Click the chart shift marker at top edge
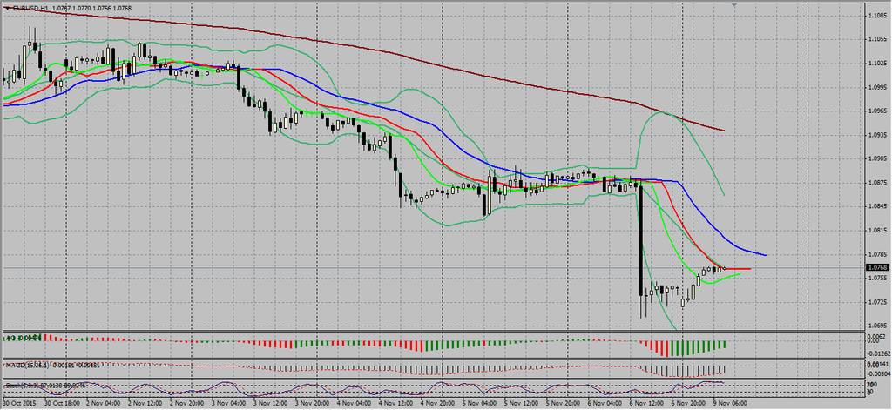The height and width of the screenshot is (410, 892). coord(734,3)
